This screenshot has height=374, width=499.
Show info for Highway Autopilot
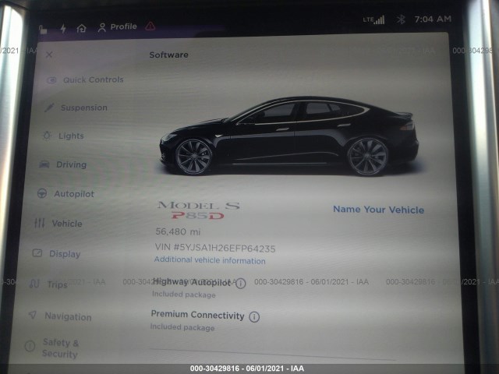coord(241,283)
